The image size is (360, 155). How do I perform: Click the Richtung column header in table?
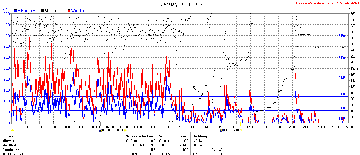click(x=200, y=136)
